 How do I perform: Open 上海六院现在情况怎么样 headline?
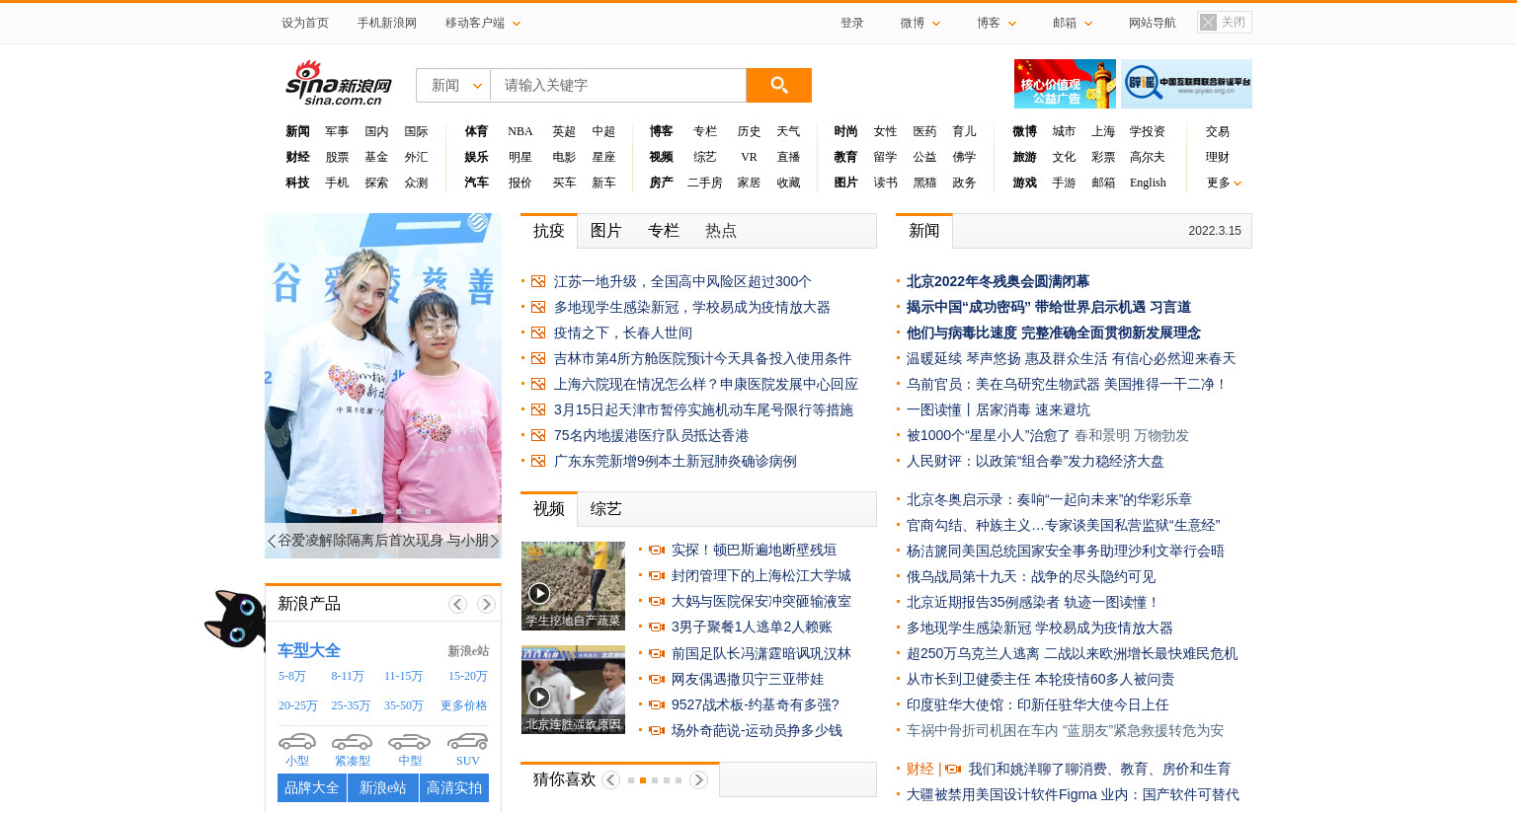706,384
